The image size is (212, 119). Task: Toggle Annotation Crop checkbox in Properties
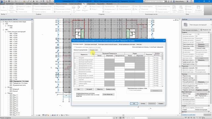pos(196,80)
